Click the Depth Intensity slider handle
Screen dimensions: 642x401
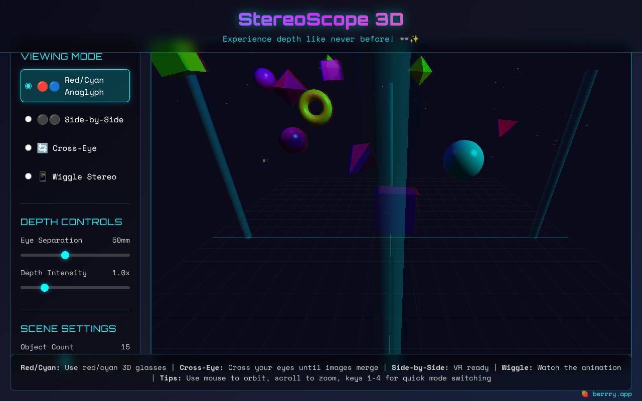point(45,288)
